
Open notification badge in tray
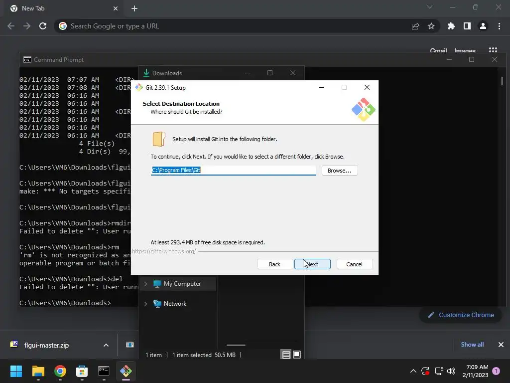(496, 371)
